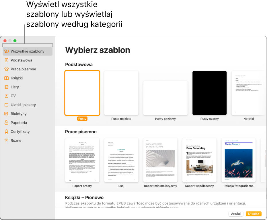This screenshot has height=220, width=267.
Task: Click the Pusty poziomy caption
Action: (x=165, y=119)
